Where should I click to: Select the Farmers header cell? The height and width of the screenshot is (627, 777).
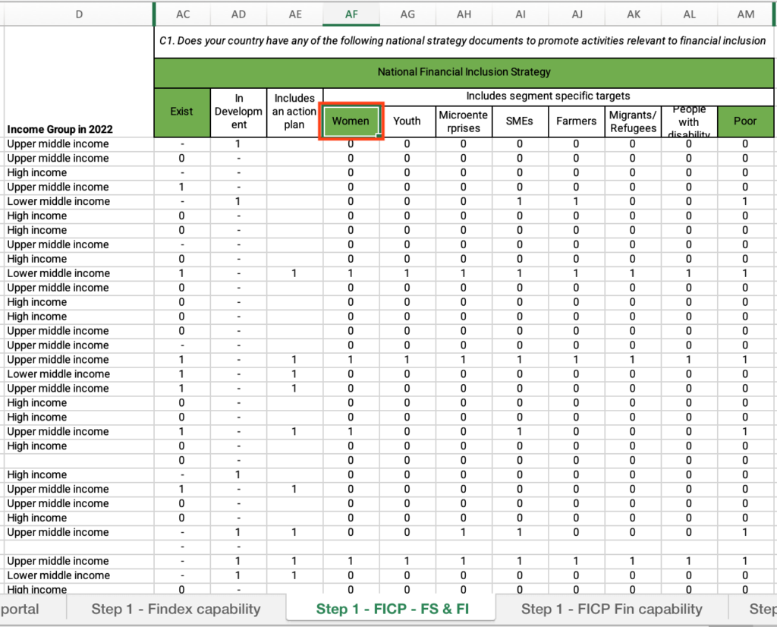click(577, 121)
